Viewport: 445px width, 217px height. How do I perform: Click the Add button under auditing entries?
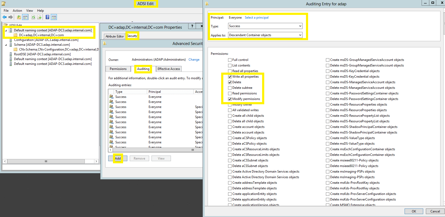coord(118,158)
